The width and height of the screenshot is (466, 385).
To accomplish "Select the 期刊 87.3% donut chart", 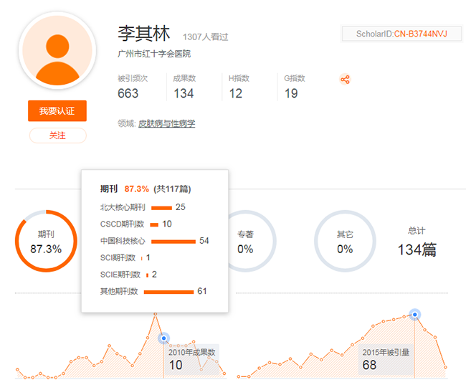I will pos(46,242).
